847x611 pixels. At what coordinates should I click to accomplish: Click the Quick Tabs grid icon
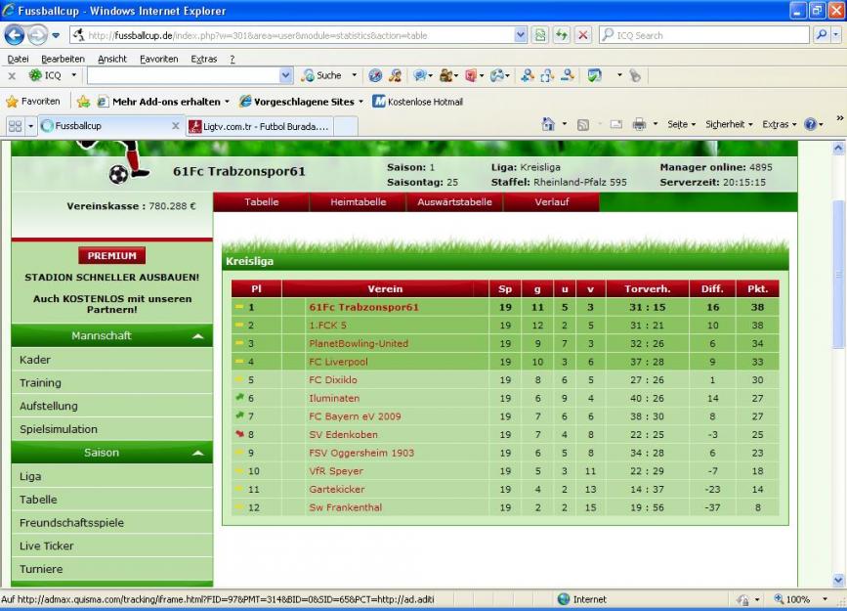(x=16, y=126)
